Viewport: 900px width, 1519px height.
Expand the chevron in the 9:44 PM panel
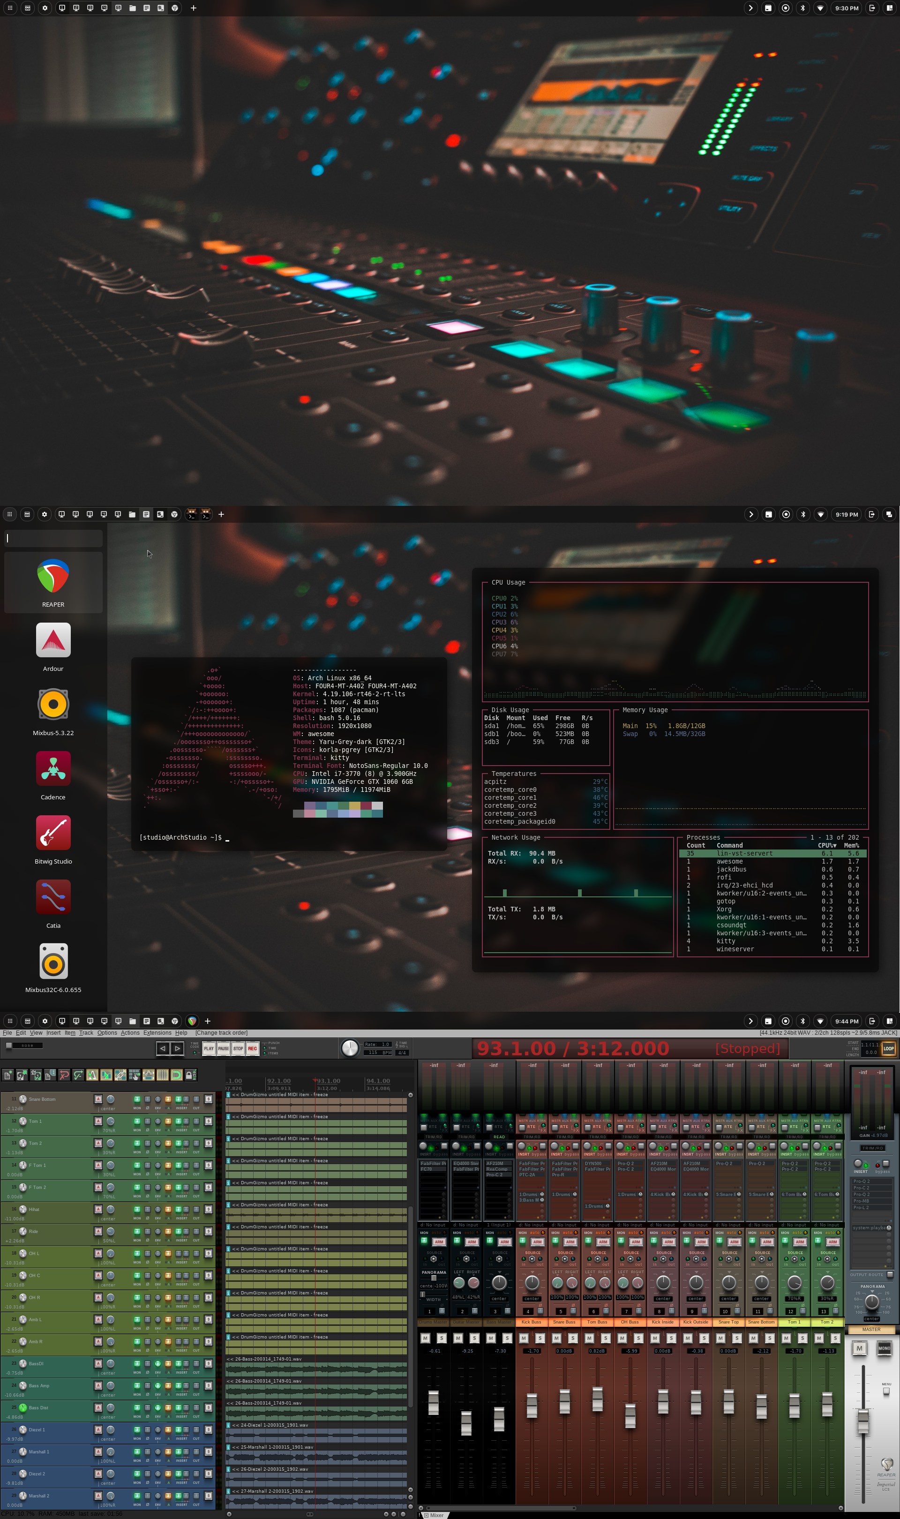tap(751, 1021)
